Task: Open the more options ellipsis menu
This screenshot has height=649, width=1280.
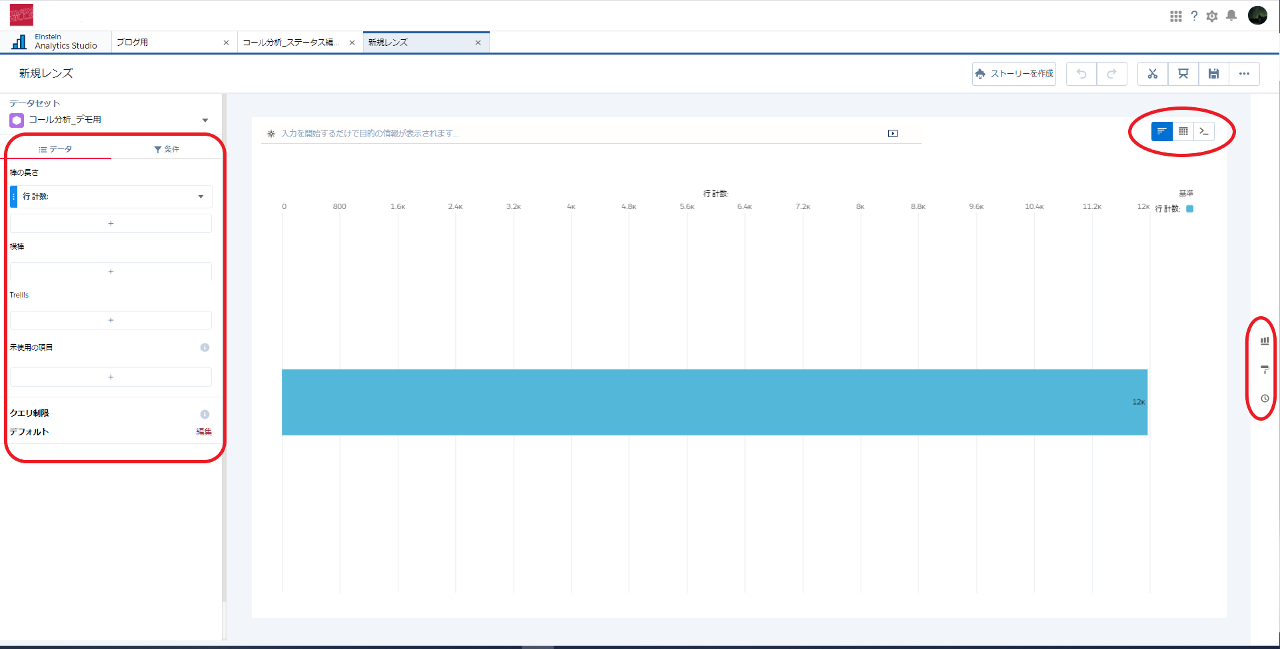Action: pos(1244,74)
